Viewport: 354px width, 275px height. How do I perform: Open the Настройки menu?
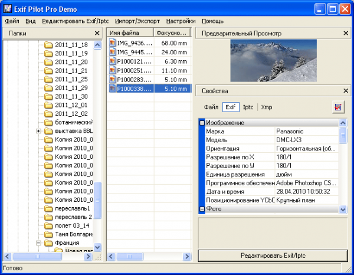click(181, 21)
